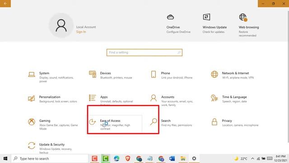Screen dimensions: 289x163
Task: Click the Update & Security arrows icon
Action: [32, 146]
